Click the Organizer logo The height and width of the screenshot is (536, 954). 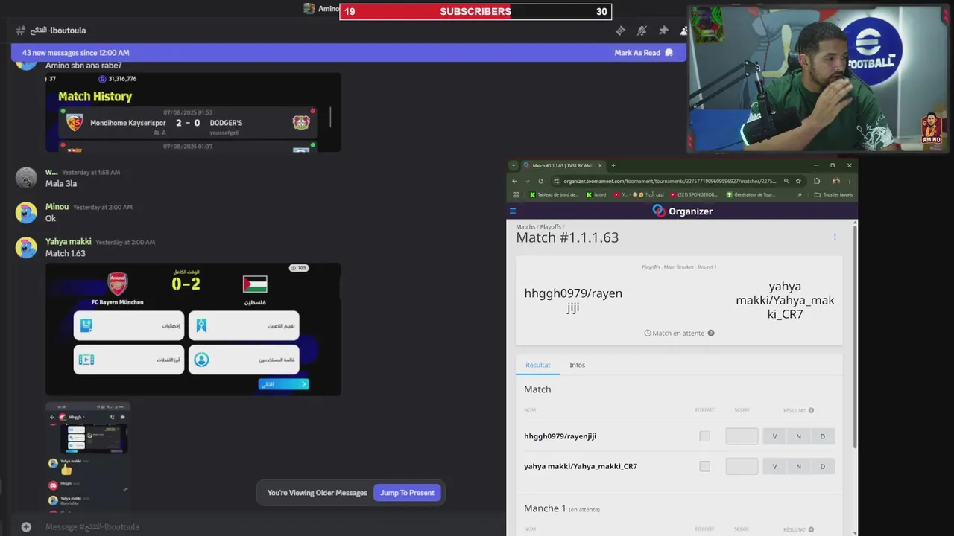[x=683, y=211]
